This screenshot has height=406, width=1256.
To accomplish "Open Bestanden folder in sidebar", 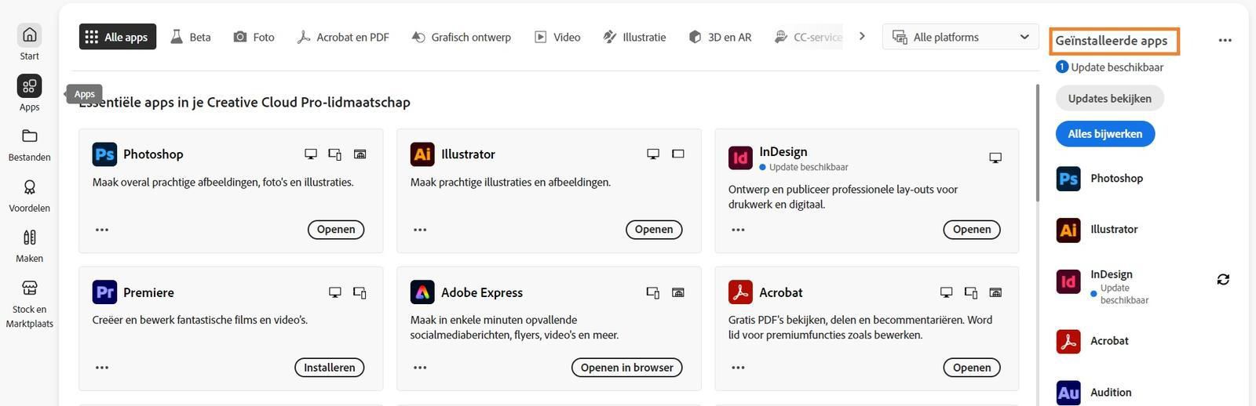I will tap(29, 144).
